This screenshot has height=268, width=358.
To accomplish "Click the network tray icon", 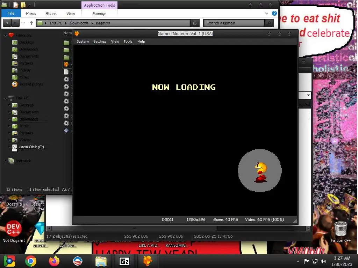I will (315, 261).
